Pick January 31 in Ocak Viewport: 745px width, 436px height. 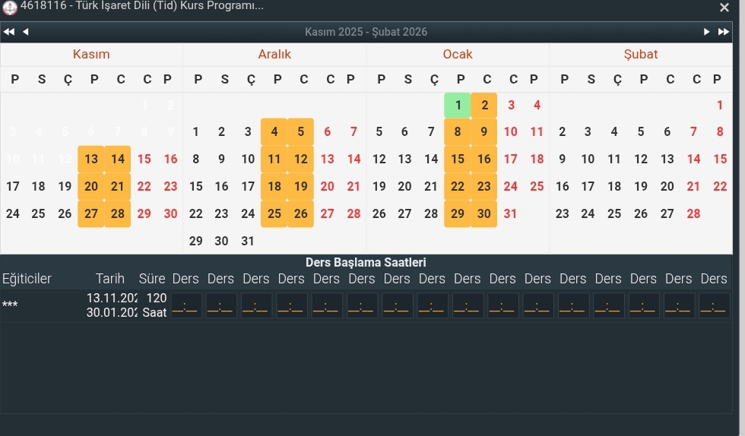[510, 213]
